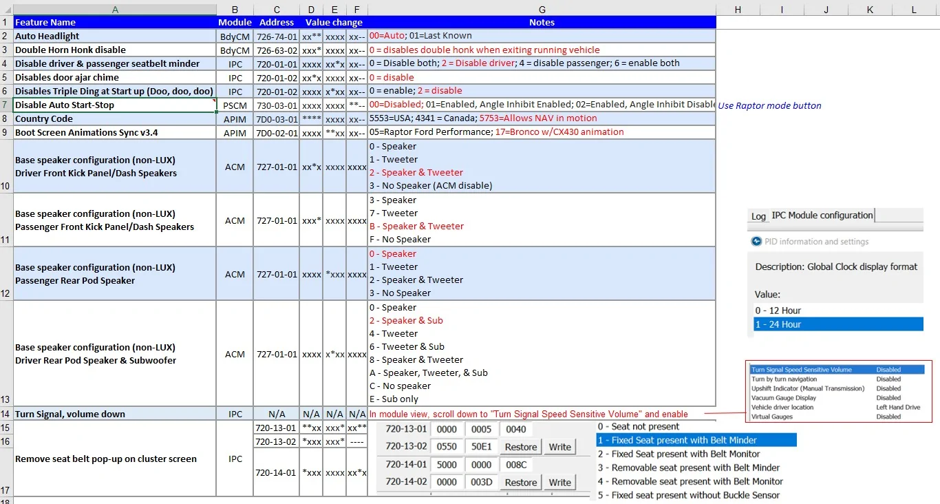
Task: Select 4 - Removable seat present with Belt Monitor
Action: [696, 481]
